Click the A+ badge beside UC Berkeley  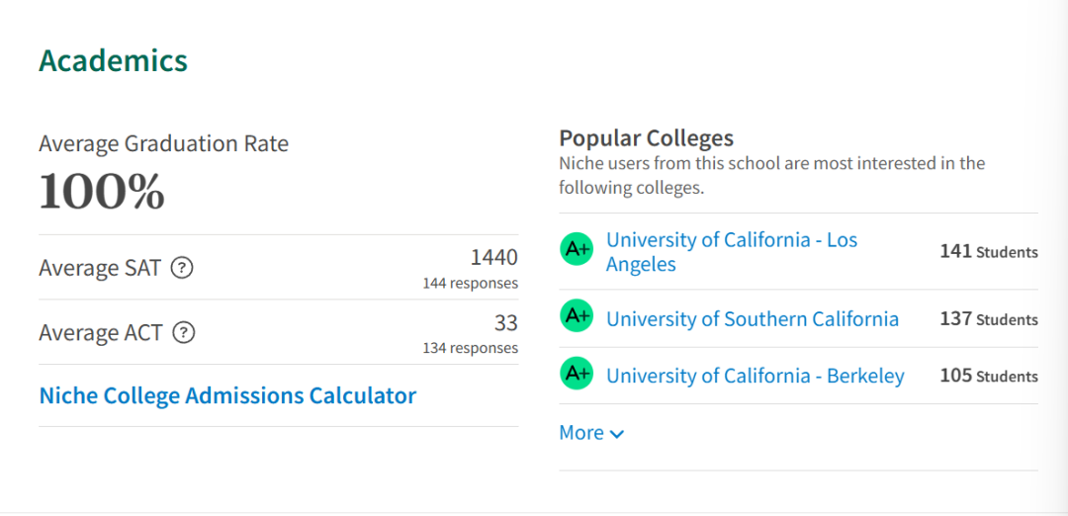click(x=577, y=373)
